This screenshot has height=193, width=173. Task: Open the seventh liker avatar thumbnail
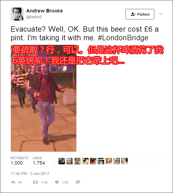[x=109, y=161]
